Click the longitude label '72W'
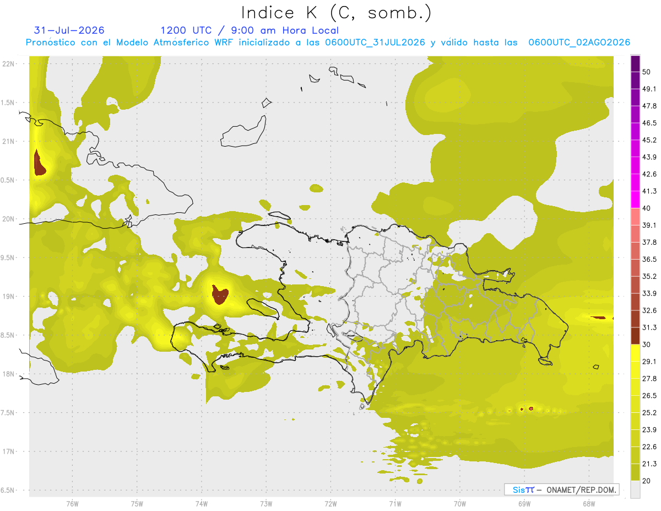The height and width of the screenshot is (511, 661). 330,503
